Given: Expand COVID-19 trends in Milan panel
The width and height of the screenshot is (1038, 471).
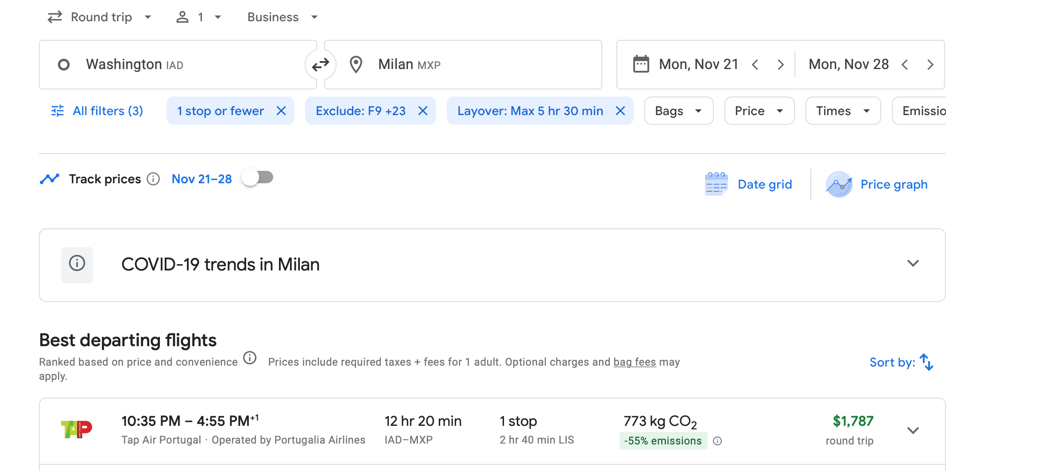Looking at the screenshot, I should pyautogui.click(x=913, y=263).
